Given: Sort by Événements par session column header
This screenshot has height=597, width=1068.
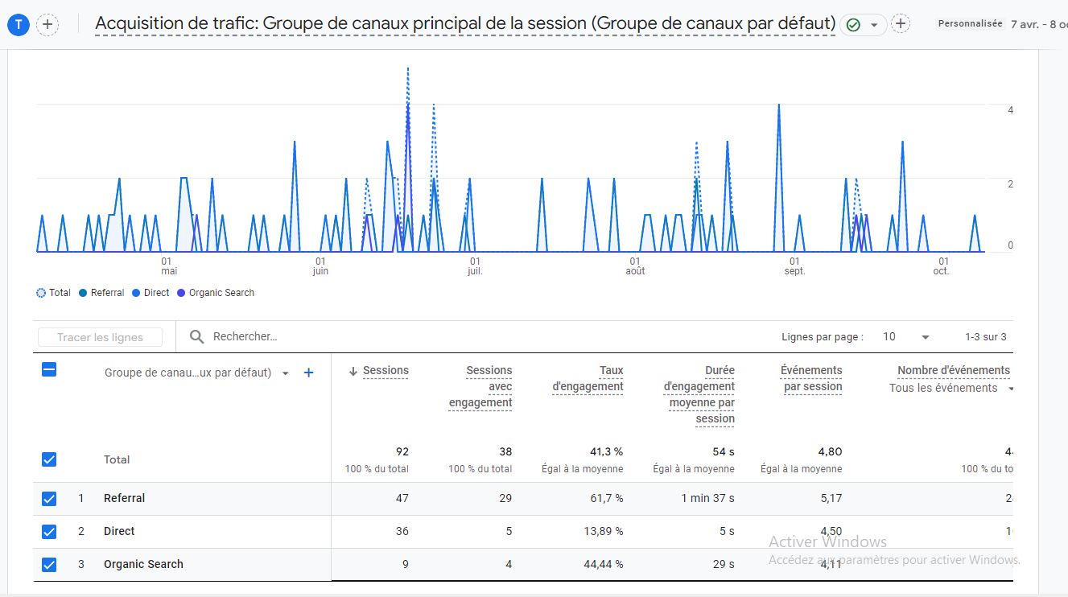Looking at the screenshot, I should coord(811,378).
